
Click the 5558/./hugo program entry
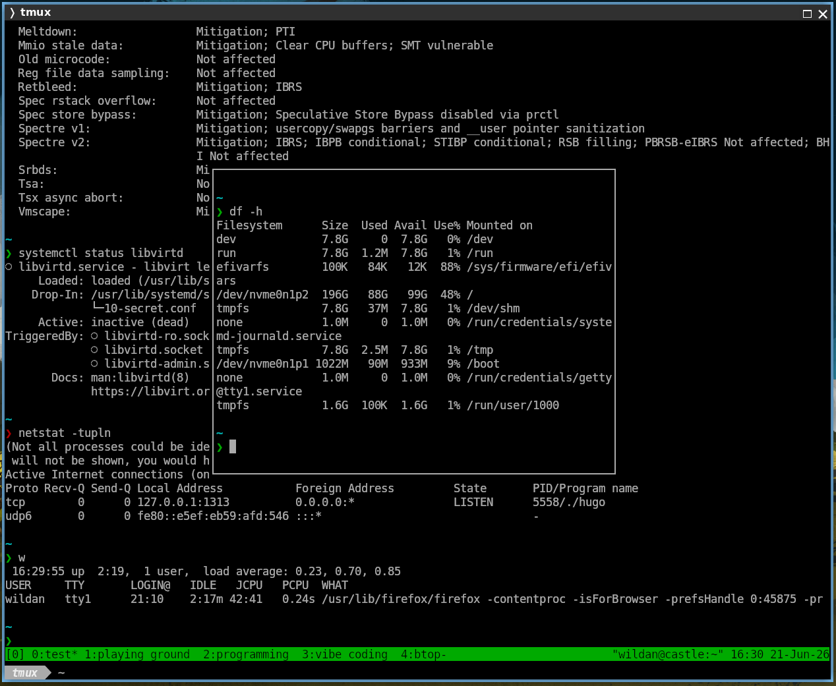[x=569, y=502]
